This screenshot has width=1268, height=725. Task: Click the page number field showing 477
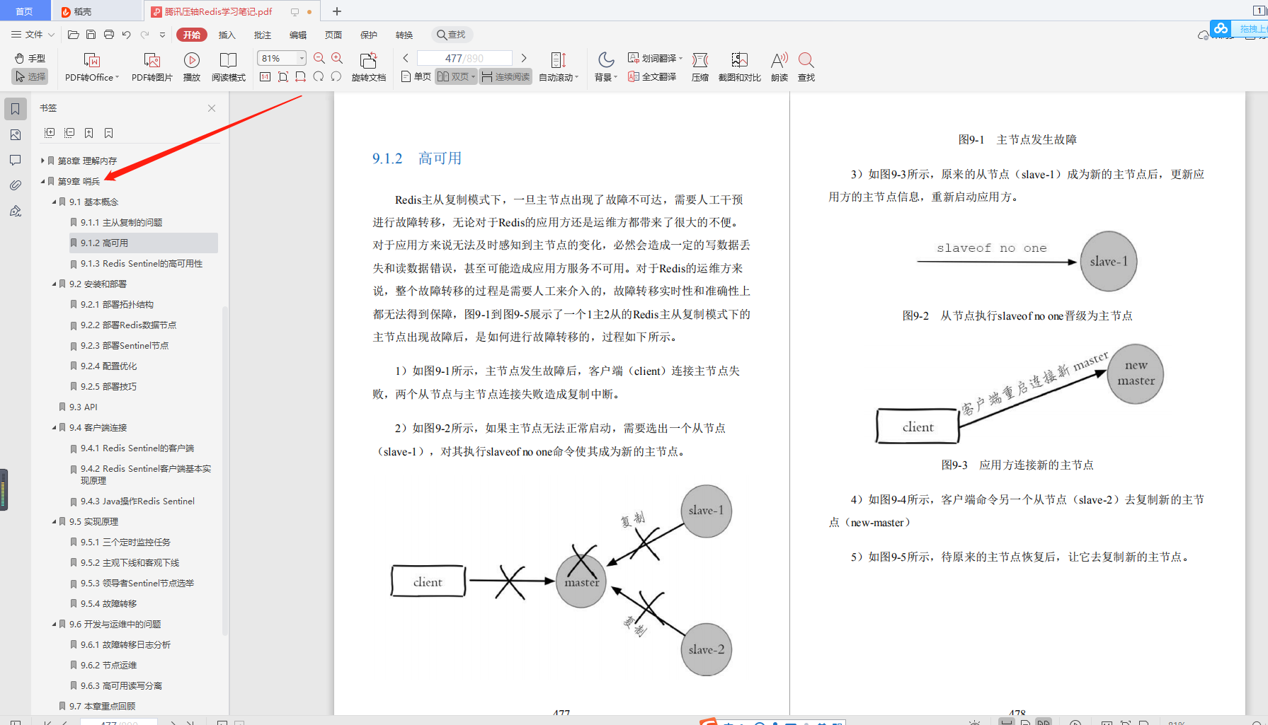[x=464, y=58]
